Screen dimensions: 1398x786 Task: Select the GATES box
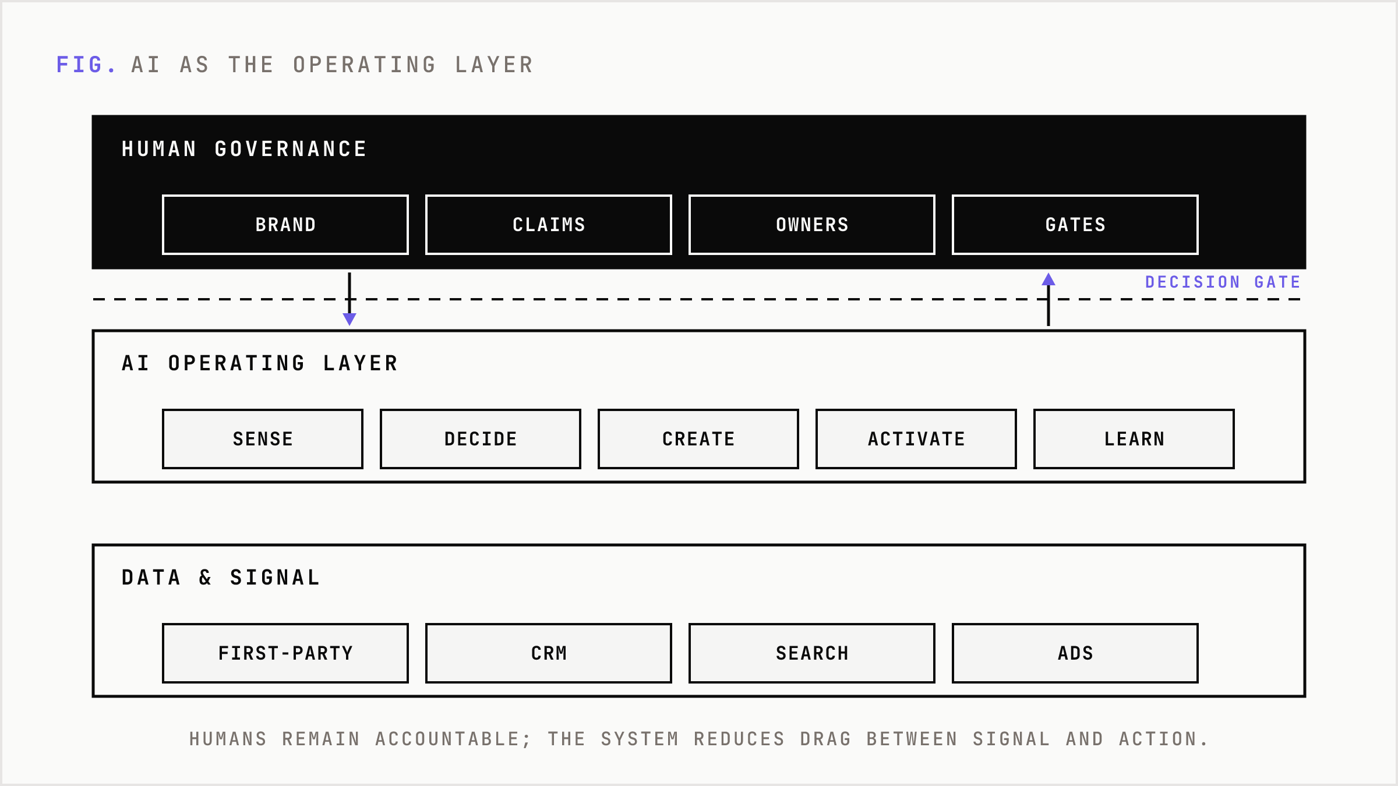[1075, 225]
